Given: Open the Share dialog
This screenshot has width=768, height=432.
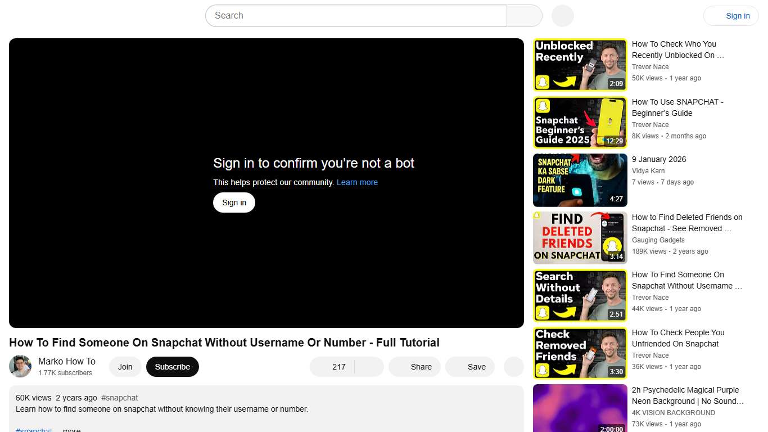Looking at the screenshot, I should click(414, 366).
